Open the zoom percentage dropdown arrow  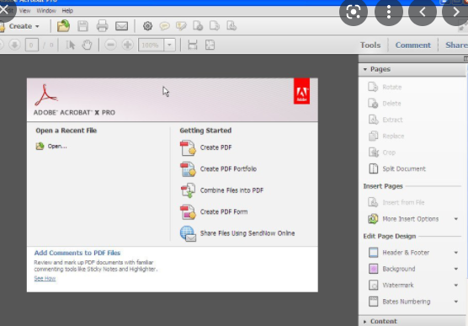[169, 45]
